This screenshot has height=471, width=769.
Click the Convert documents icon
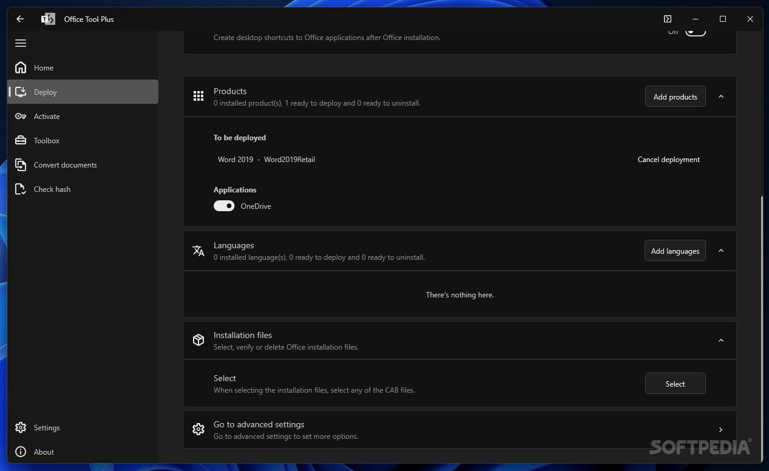[21, 164]
